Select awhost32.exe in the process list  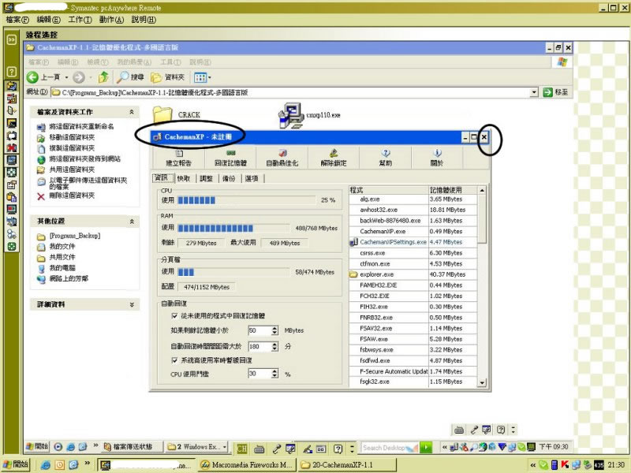pos(413,210)
